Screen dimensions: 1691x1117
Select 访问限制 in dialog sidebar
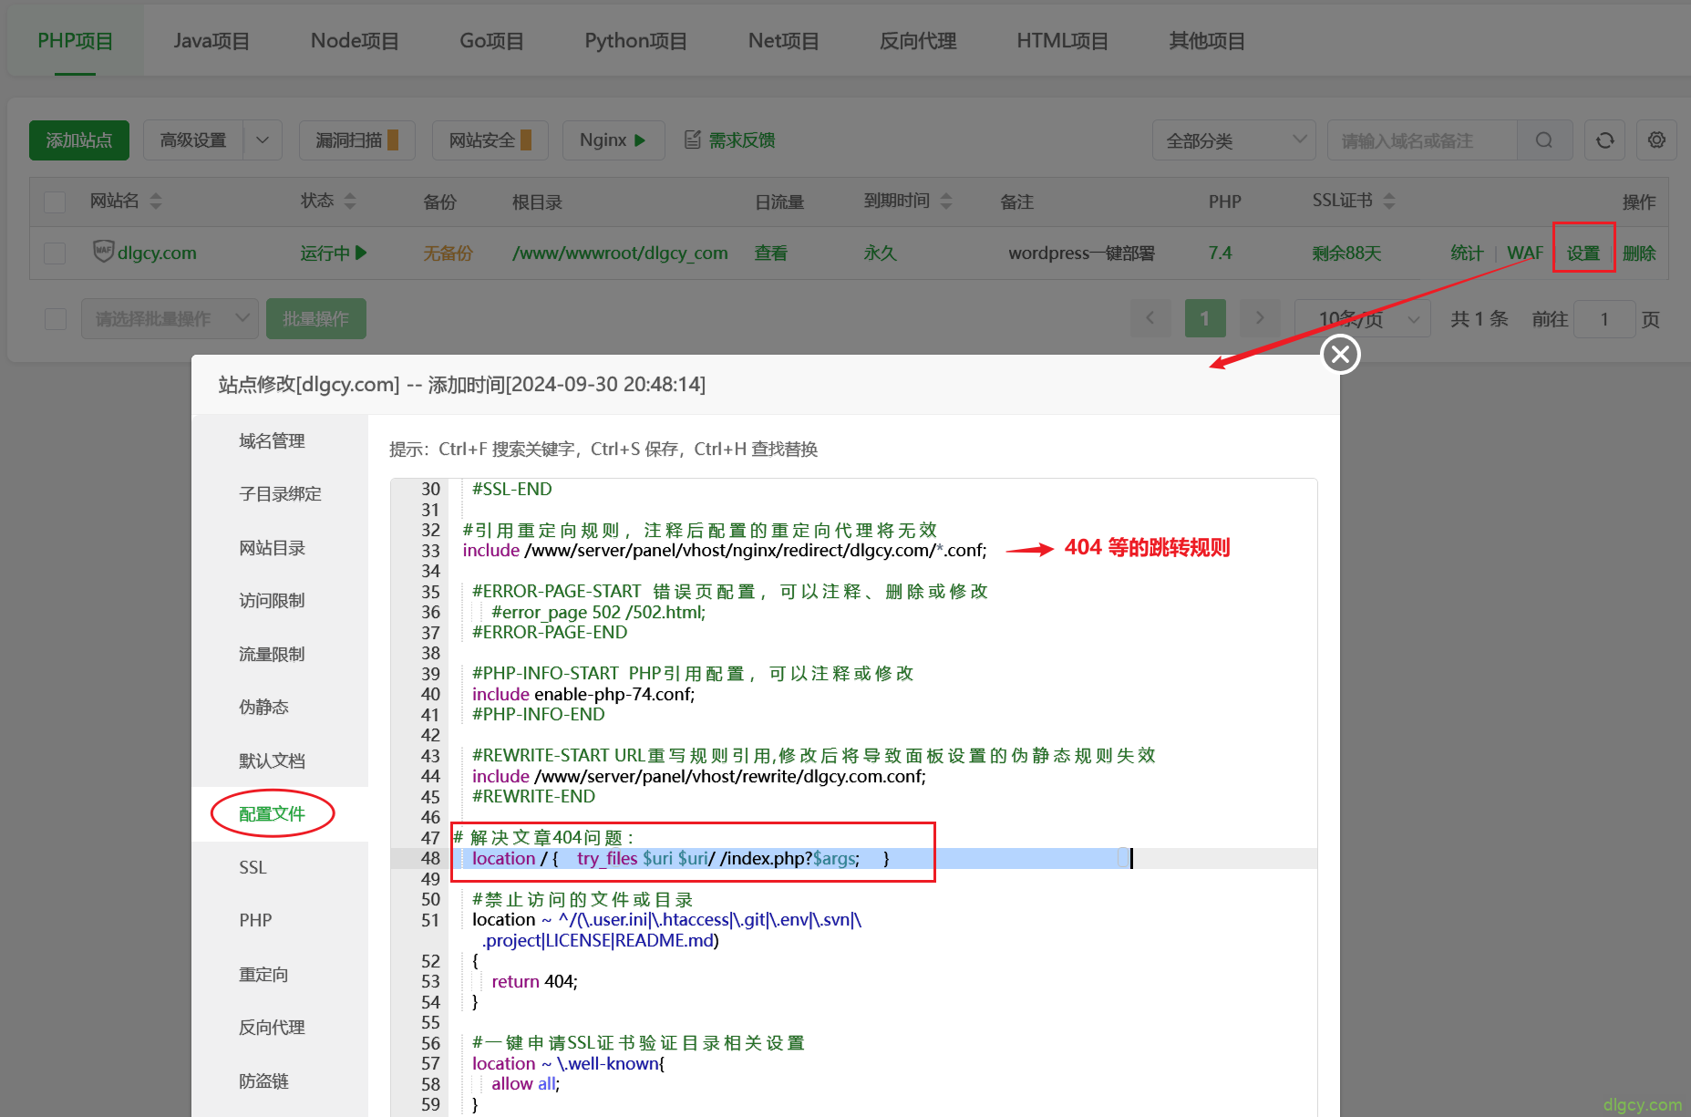point(272,601)
